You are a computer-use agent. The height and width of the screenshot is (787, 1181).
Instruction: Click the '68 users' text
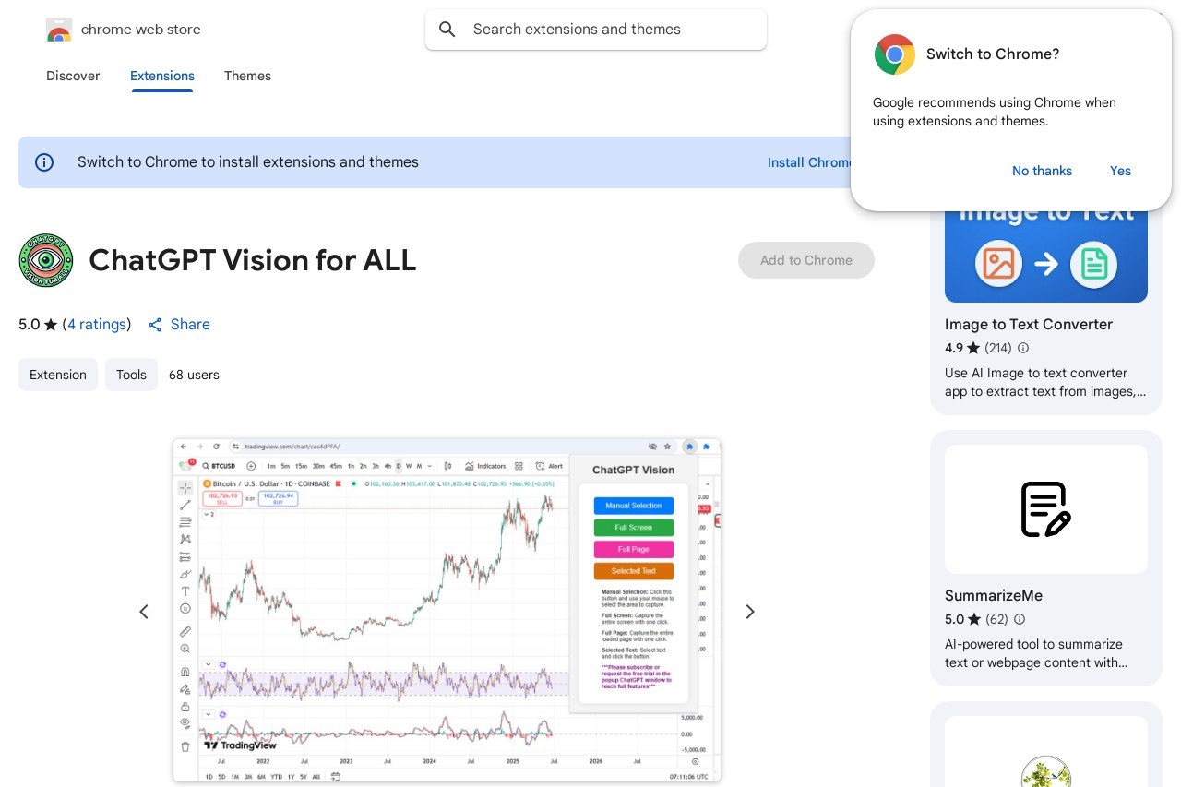tap(194, 375)
